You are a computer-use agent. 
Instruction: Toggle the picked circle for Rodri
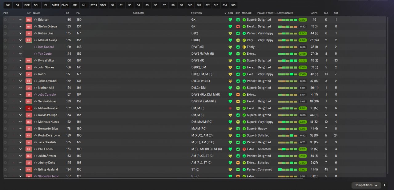(x=5, y=74)
